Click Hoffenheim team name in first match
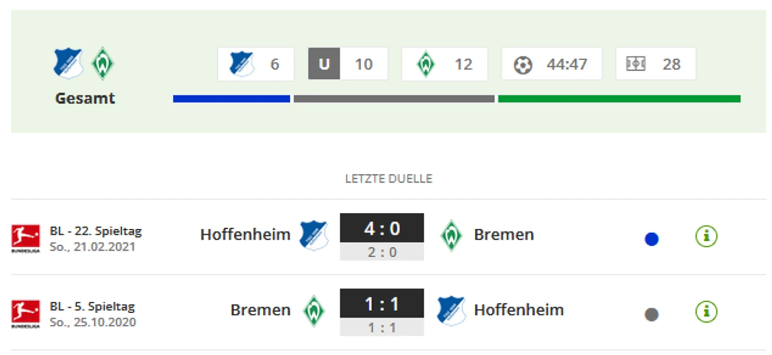The width and height of the screenshot is (772, 355). (x=245, y=235)
